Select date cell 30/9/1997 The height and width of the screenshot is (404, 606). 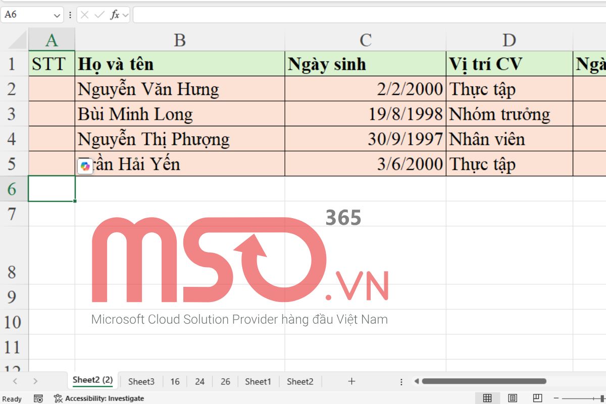coord(366,139)
